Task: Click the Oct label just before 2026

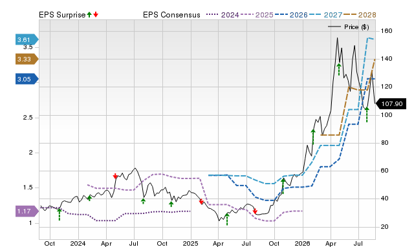Action: 274,243
